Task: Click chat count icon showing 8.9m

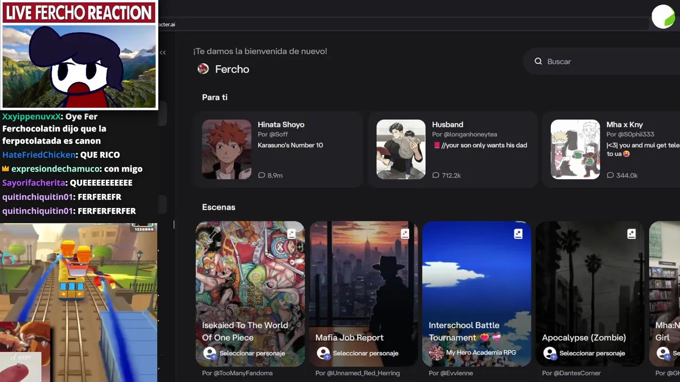Action: point(261,175)
